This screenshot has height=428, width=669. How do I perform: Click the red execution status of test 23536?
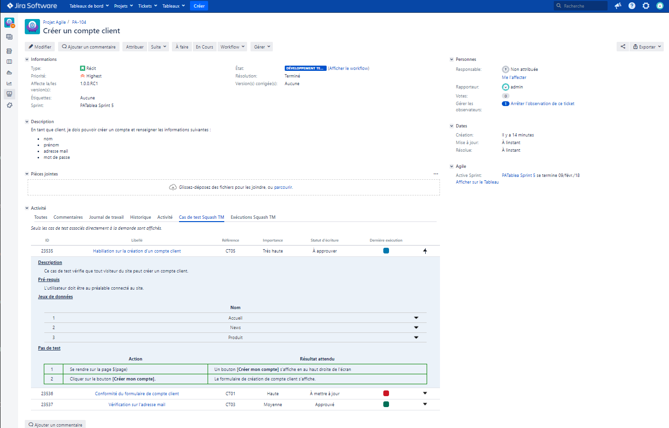[x=386, y=393]
